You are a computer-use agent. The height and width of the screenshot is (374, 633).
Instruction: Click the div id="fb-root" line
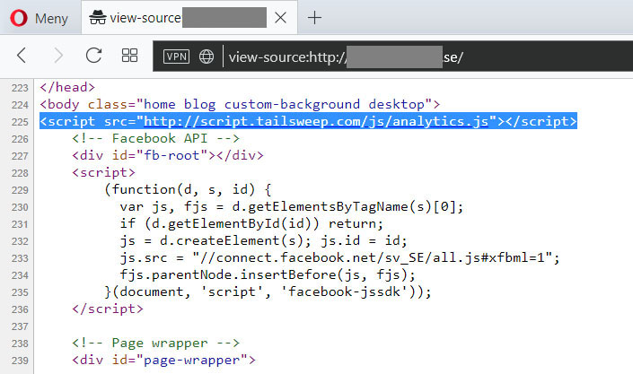[168, 155]
